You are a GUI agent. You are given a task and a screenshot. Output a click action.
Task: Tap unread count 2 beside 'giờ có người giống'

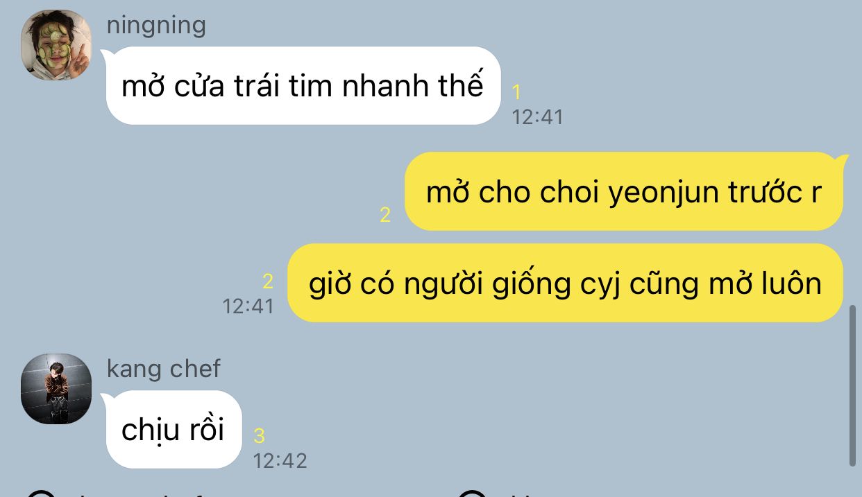[x=268, y=281]
